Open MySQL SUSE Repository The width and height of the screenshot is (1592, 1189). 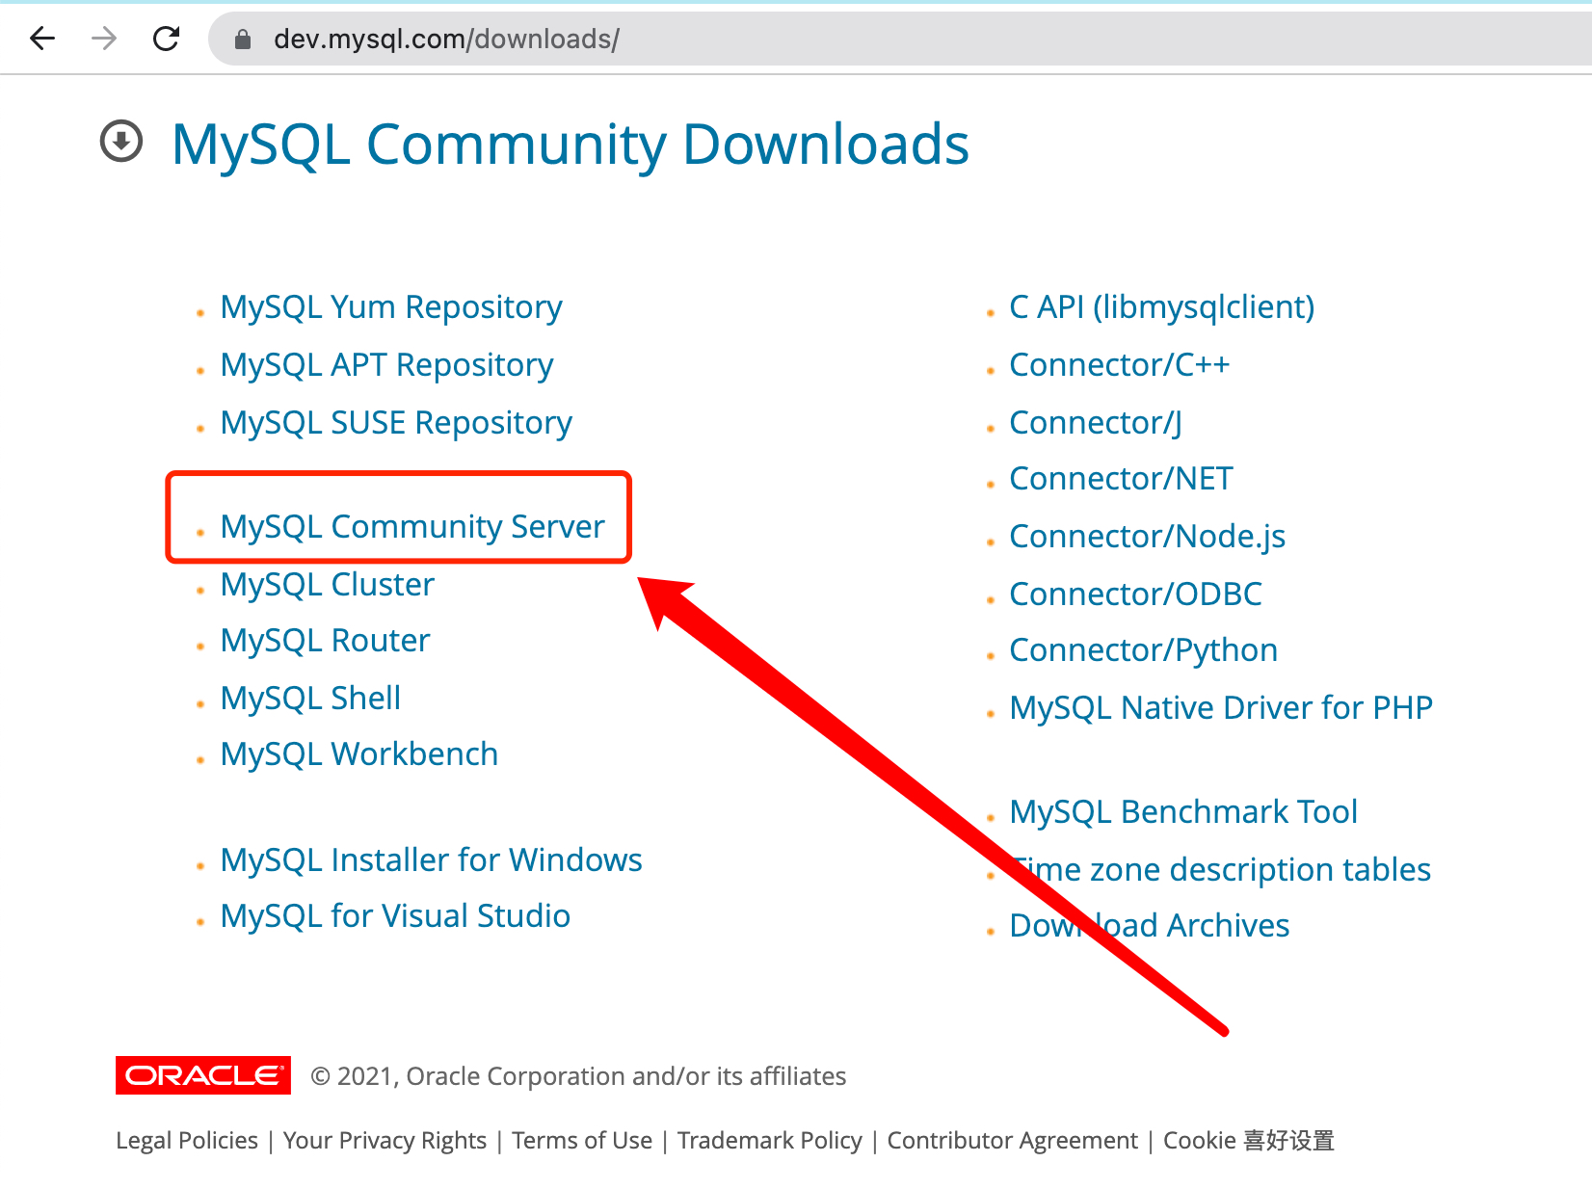tap(396, 423)
